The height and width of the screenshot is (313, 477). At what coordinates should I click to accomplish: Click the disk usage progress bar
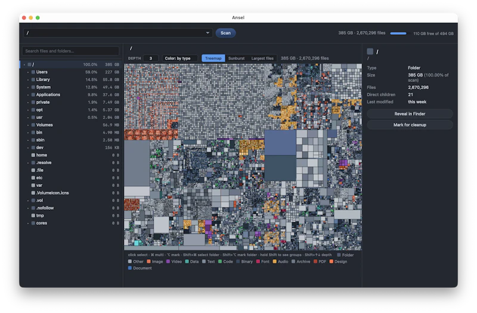pyautogui.click(x=400, y=33)
